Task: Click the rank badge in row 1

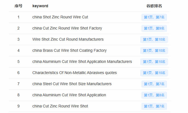Action: (x=154, y=17)
